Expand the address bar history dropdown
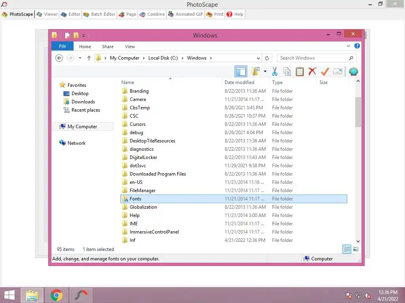The height and width of the screenshot is (303, 405). (x=258, y=58)
